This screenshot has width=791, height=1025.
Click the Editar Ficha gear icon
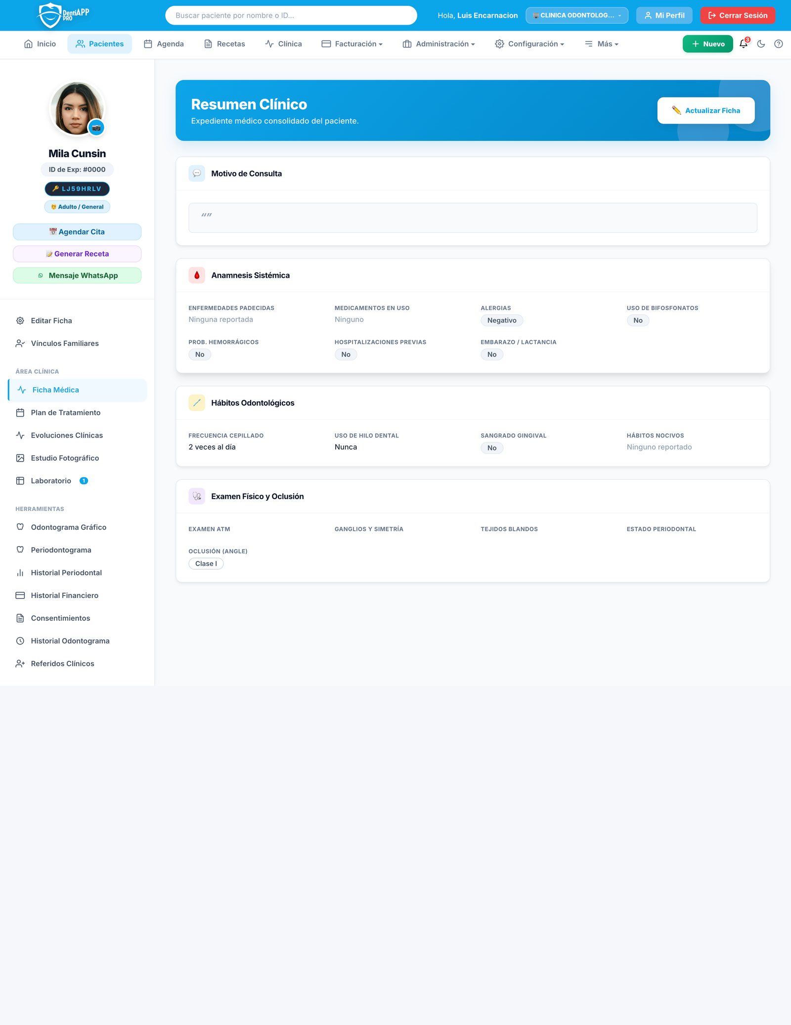(20, 321)
